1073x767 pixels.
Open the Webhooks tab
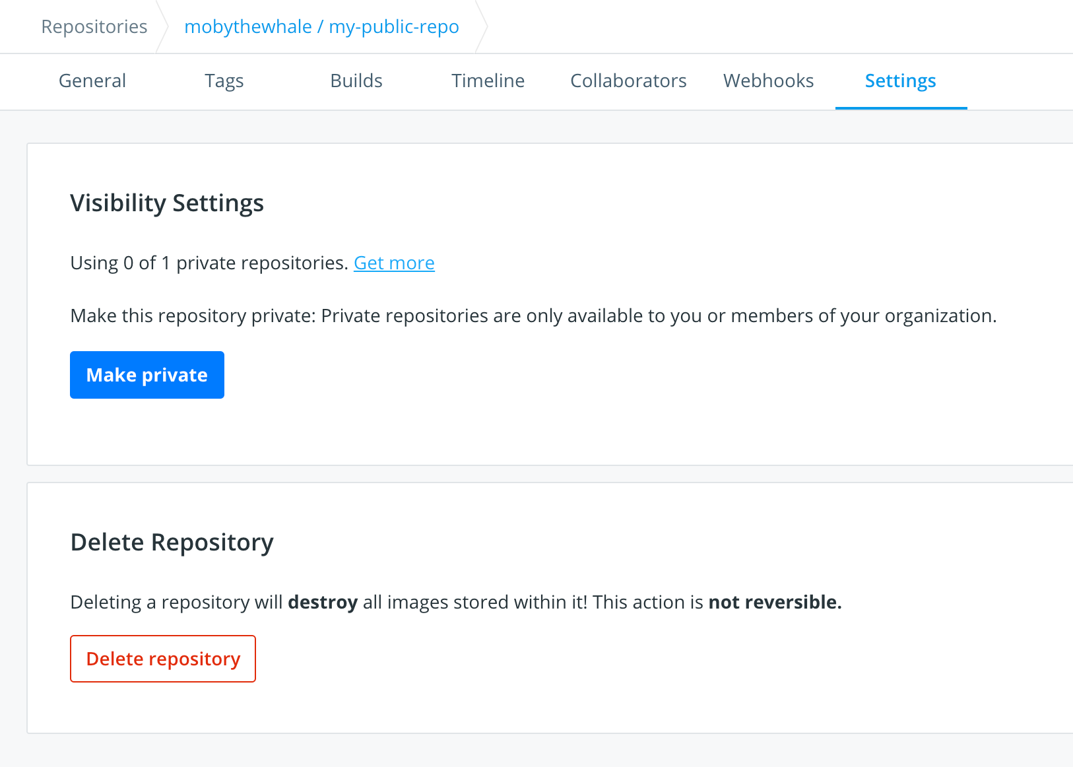[x=768, y=81]
